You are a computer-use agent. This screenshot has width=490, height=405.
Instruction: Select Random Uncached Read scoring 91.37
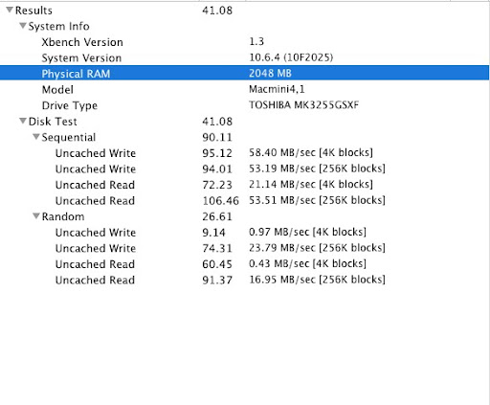tap(244, 280)
